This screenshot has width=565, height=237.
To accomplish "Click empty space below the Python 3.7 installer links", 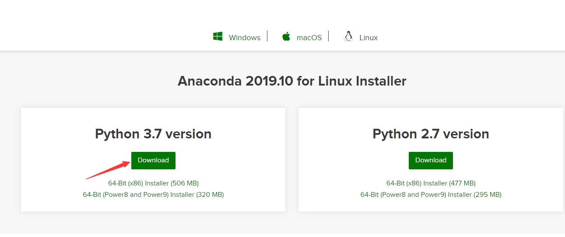I will 153,205.
